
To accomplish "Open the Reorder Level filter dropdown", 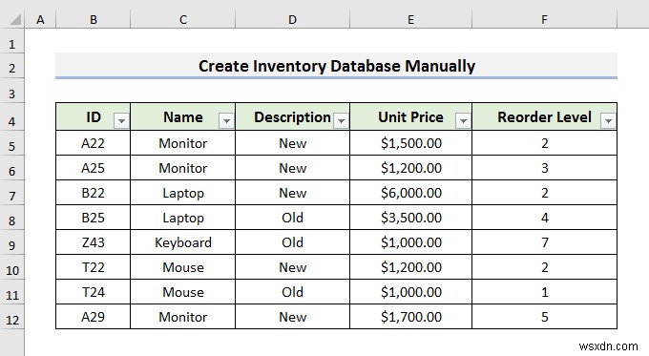I will tap(608, 120).
